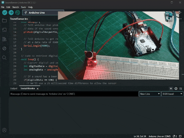Click the overlaid Arduino sensor video image

pyautogui.click(x=118, y=45)
